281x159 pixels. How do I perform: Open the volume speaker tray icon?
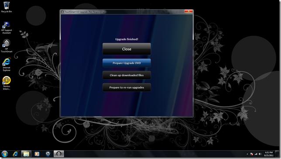coord(260,154)
